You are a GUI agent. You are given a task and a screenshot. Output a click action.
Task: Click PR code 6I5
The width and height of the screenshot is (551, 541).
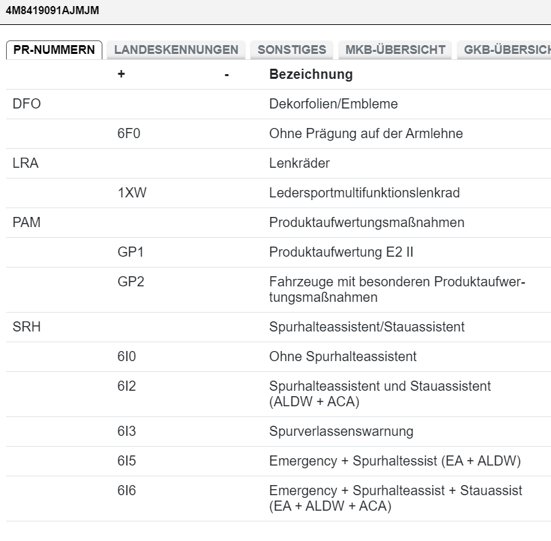(127, 462)
